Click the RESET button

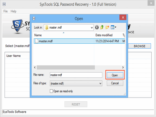pyautogui.click(x=76, y=104)
